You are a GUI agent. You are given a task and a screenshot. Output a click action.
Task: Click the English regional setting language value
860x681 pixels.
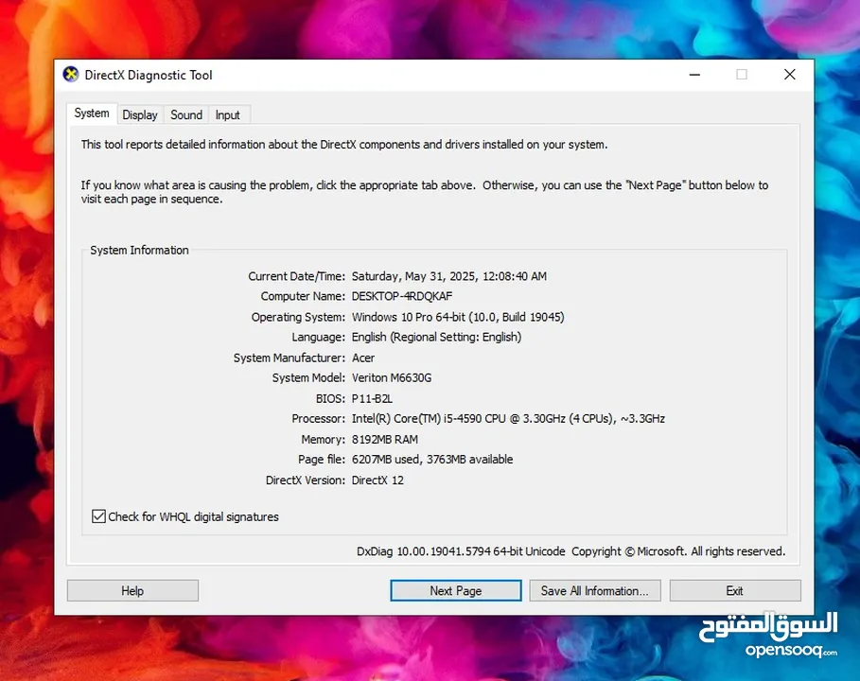(436, 338)
